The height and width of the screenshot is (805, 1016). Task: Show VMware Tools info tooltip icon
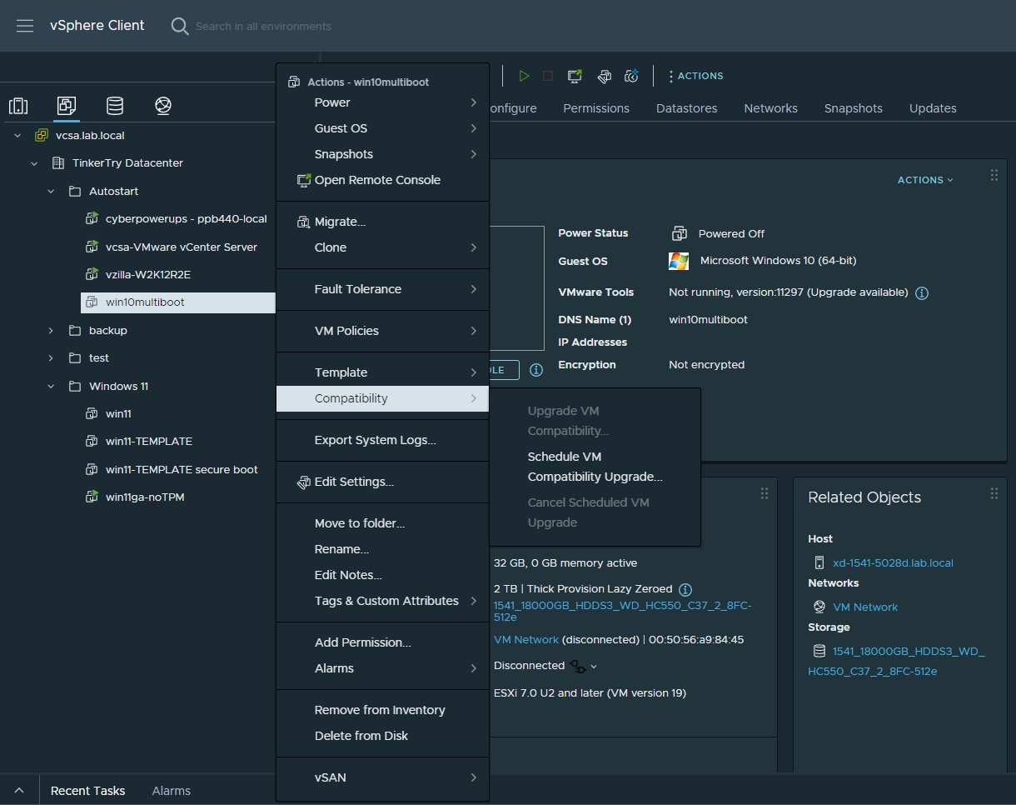pos(922,292)
